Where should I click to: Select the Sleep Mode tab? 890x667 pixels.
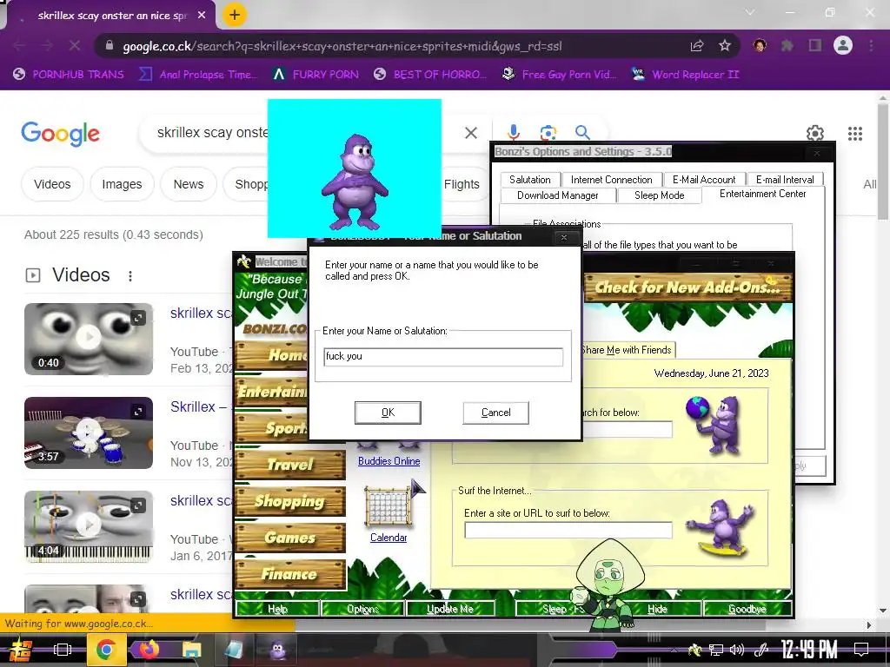point(660,195)
